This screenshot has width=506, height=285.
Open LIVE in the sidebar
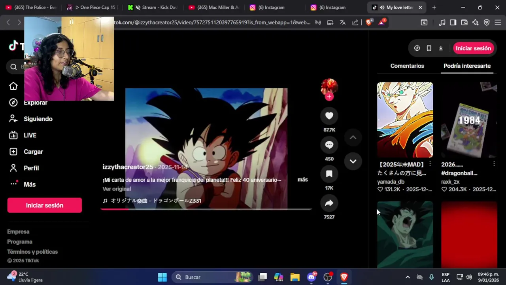(23, 135)
